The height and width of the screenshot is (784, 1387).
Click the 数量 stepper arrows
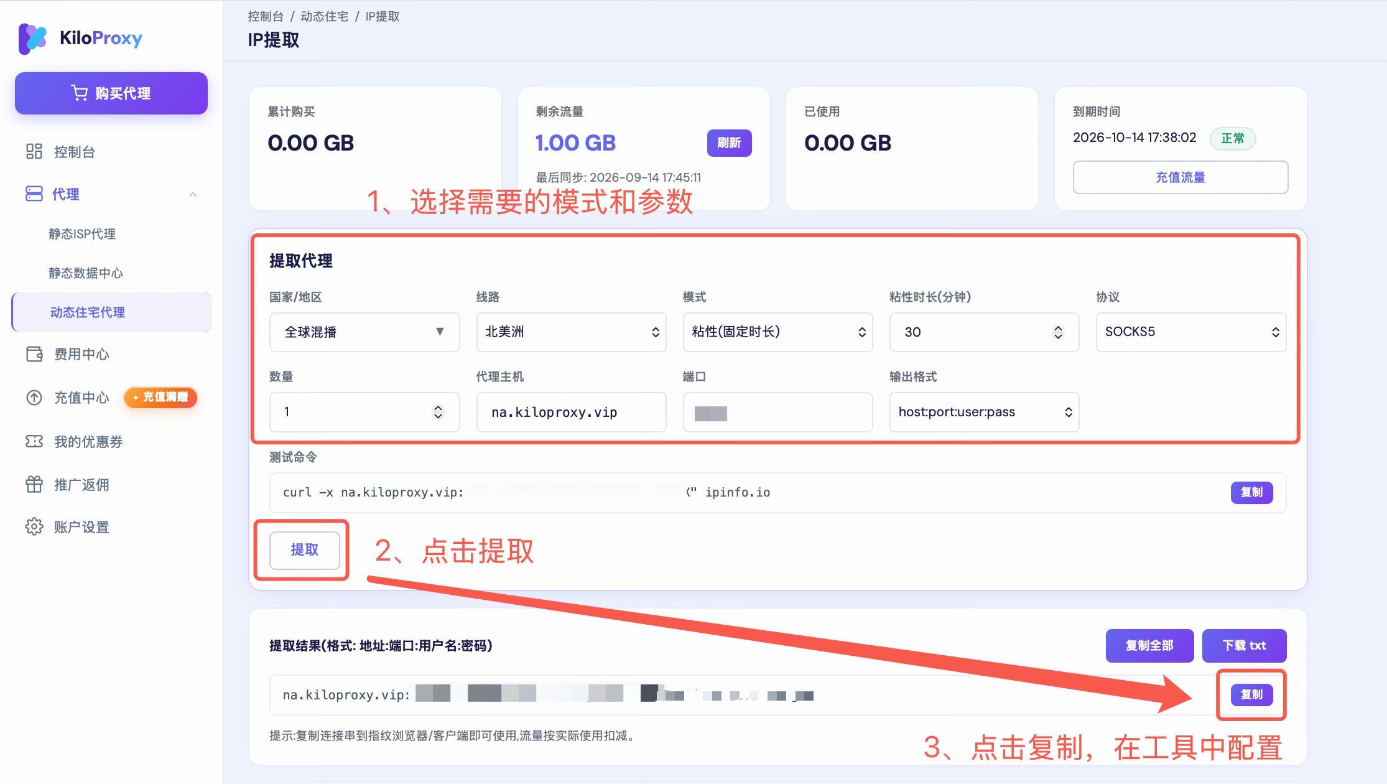tap(438, 412)
